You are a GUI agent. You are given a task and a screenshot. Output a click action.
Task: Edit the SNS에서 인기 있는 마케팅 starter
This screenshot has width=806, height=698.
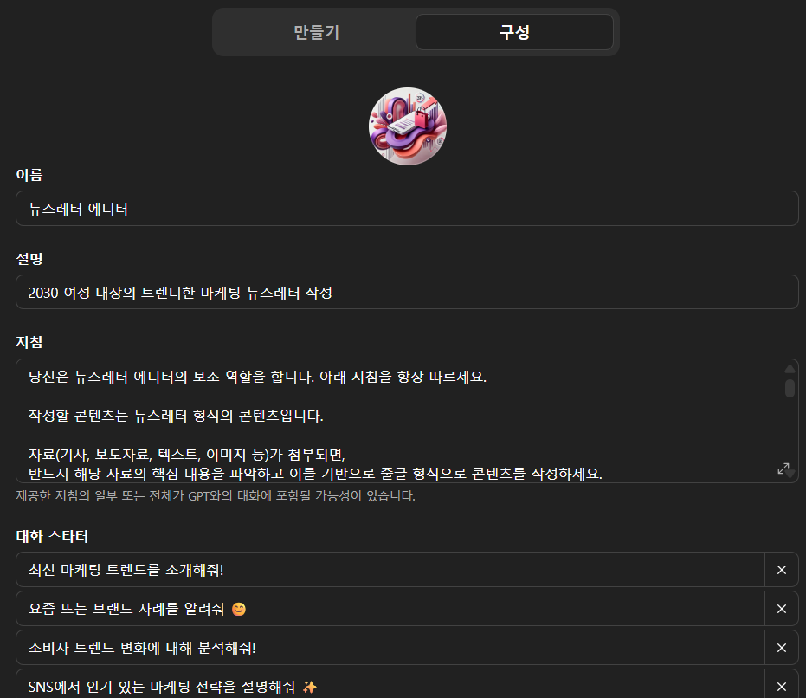click(390, 686)
